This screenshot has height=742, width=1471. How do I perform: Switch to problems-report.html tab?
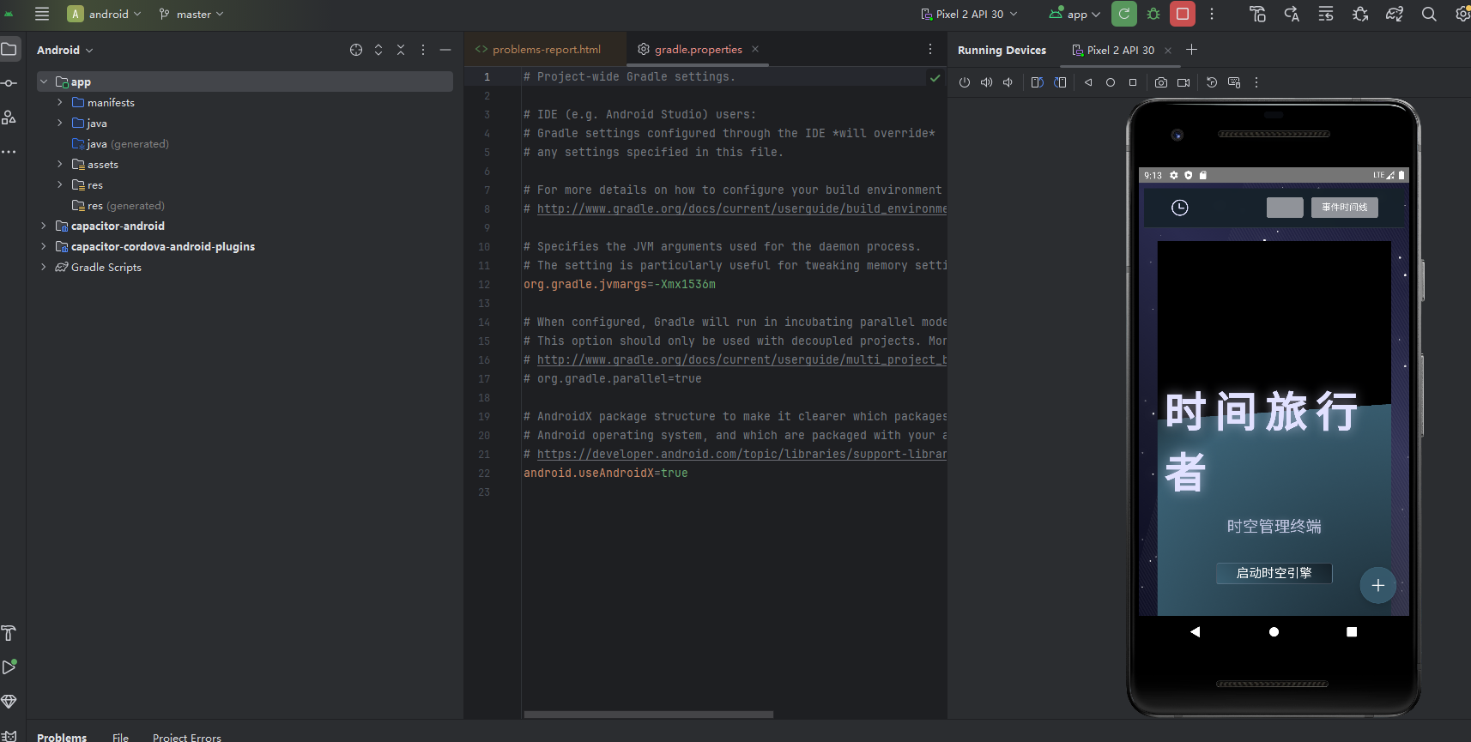pyautogui.click(x=546, y=49)
